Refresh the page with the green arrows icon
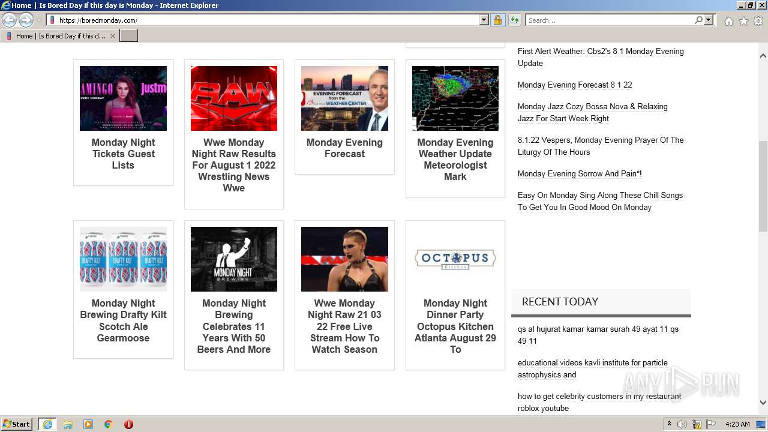The height and width of the screenshot is (432, 768). (x=514, y=20)
